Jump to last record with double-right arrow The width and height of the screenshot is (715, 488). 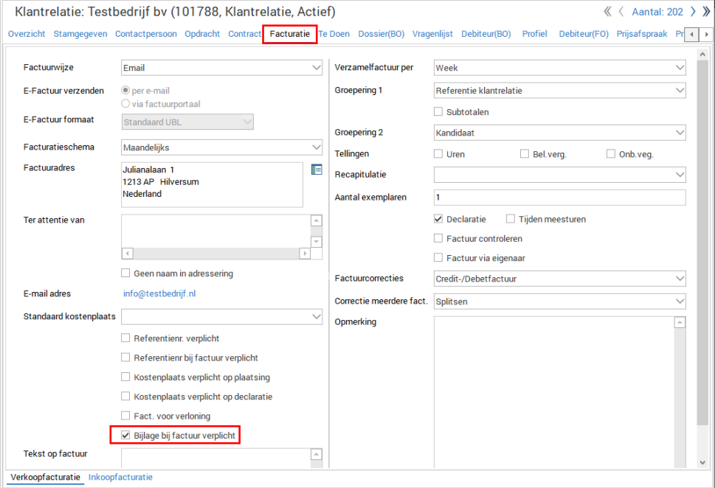pyautogui.click(x=706, y=12)
